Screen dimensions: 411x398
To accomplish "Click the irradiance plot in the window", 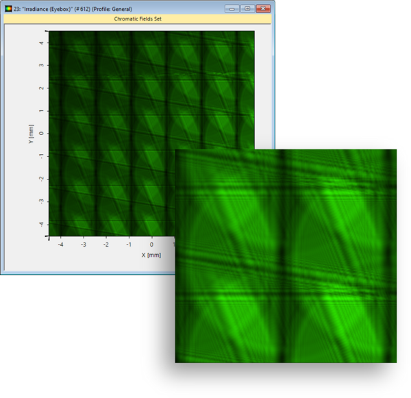I will tap(151, 133).
